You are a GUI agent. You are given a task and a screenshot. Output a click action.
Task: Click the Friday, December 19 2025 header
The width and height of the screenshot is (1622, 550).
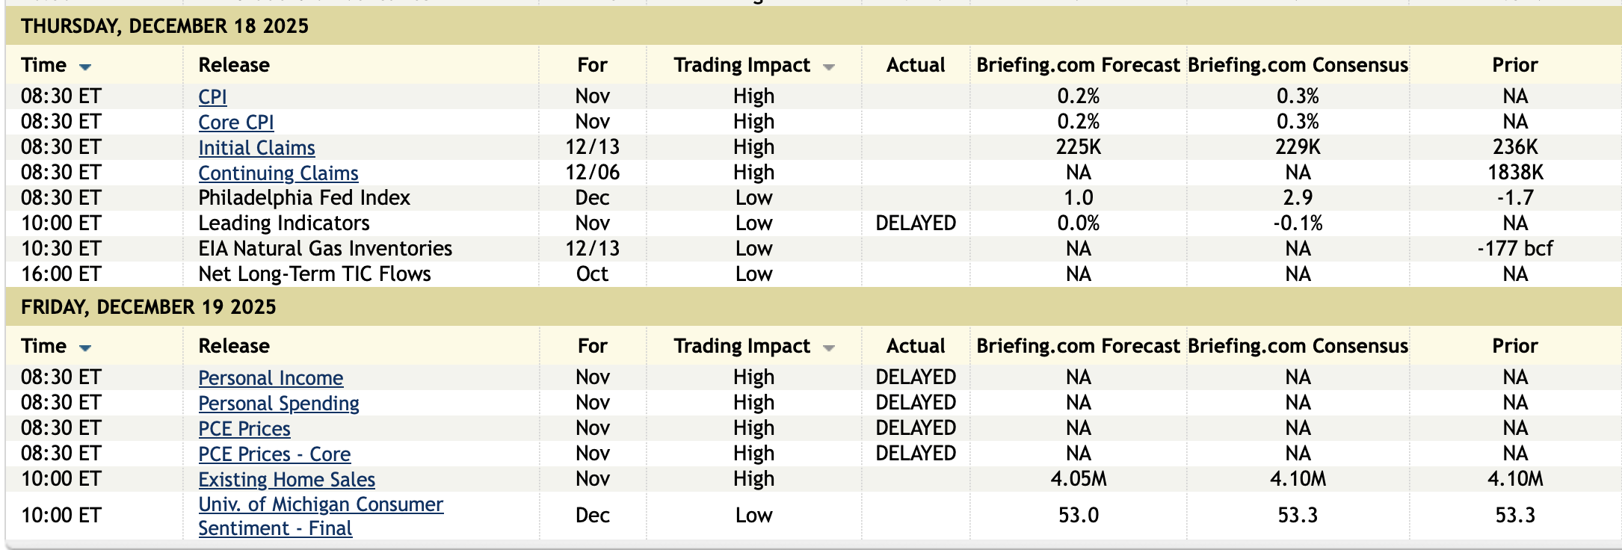[149, 307]
